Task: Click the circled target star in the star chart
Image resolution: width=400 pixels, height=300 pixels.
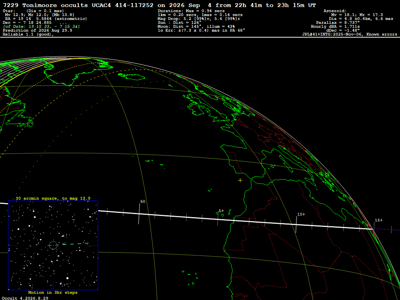Action: point(53,245)
